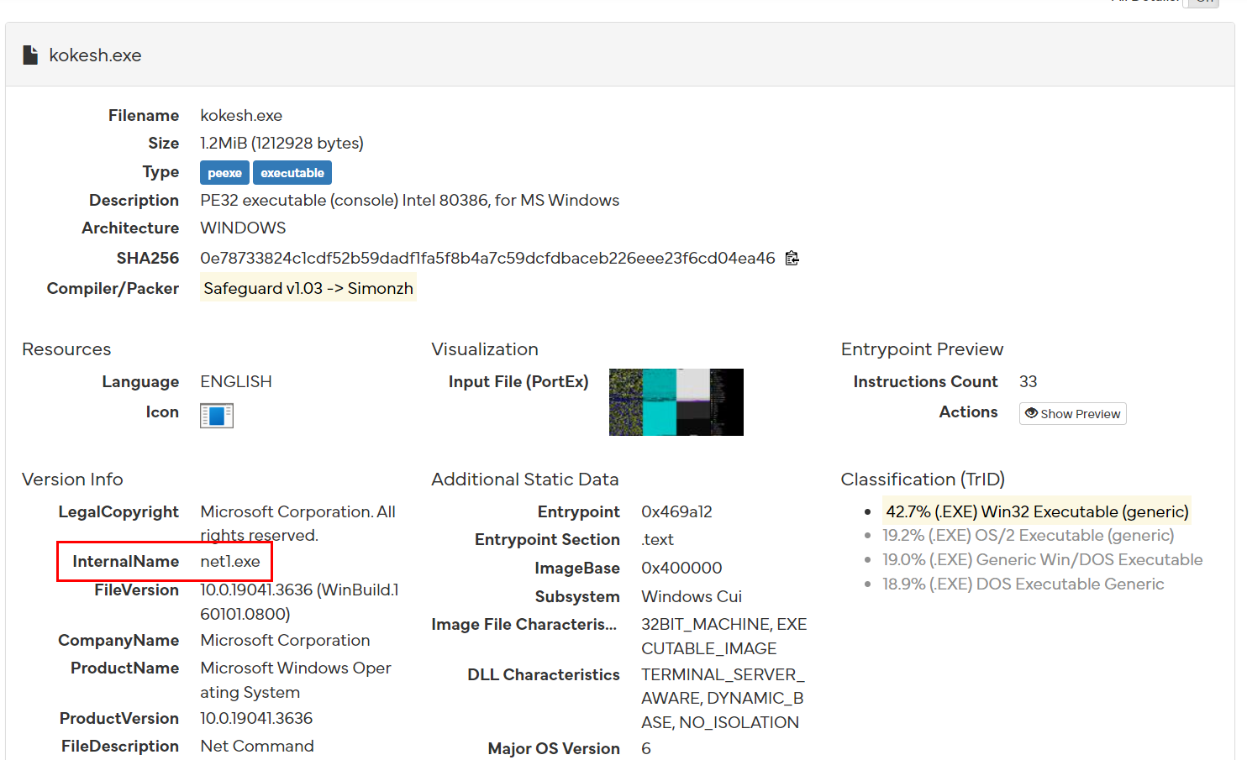Click the SHA256 hash value text
This screenshot has width=1247, height=760.
487,258
